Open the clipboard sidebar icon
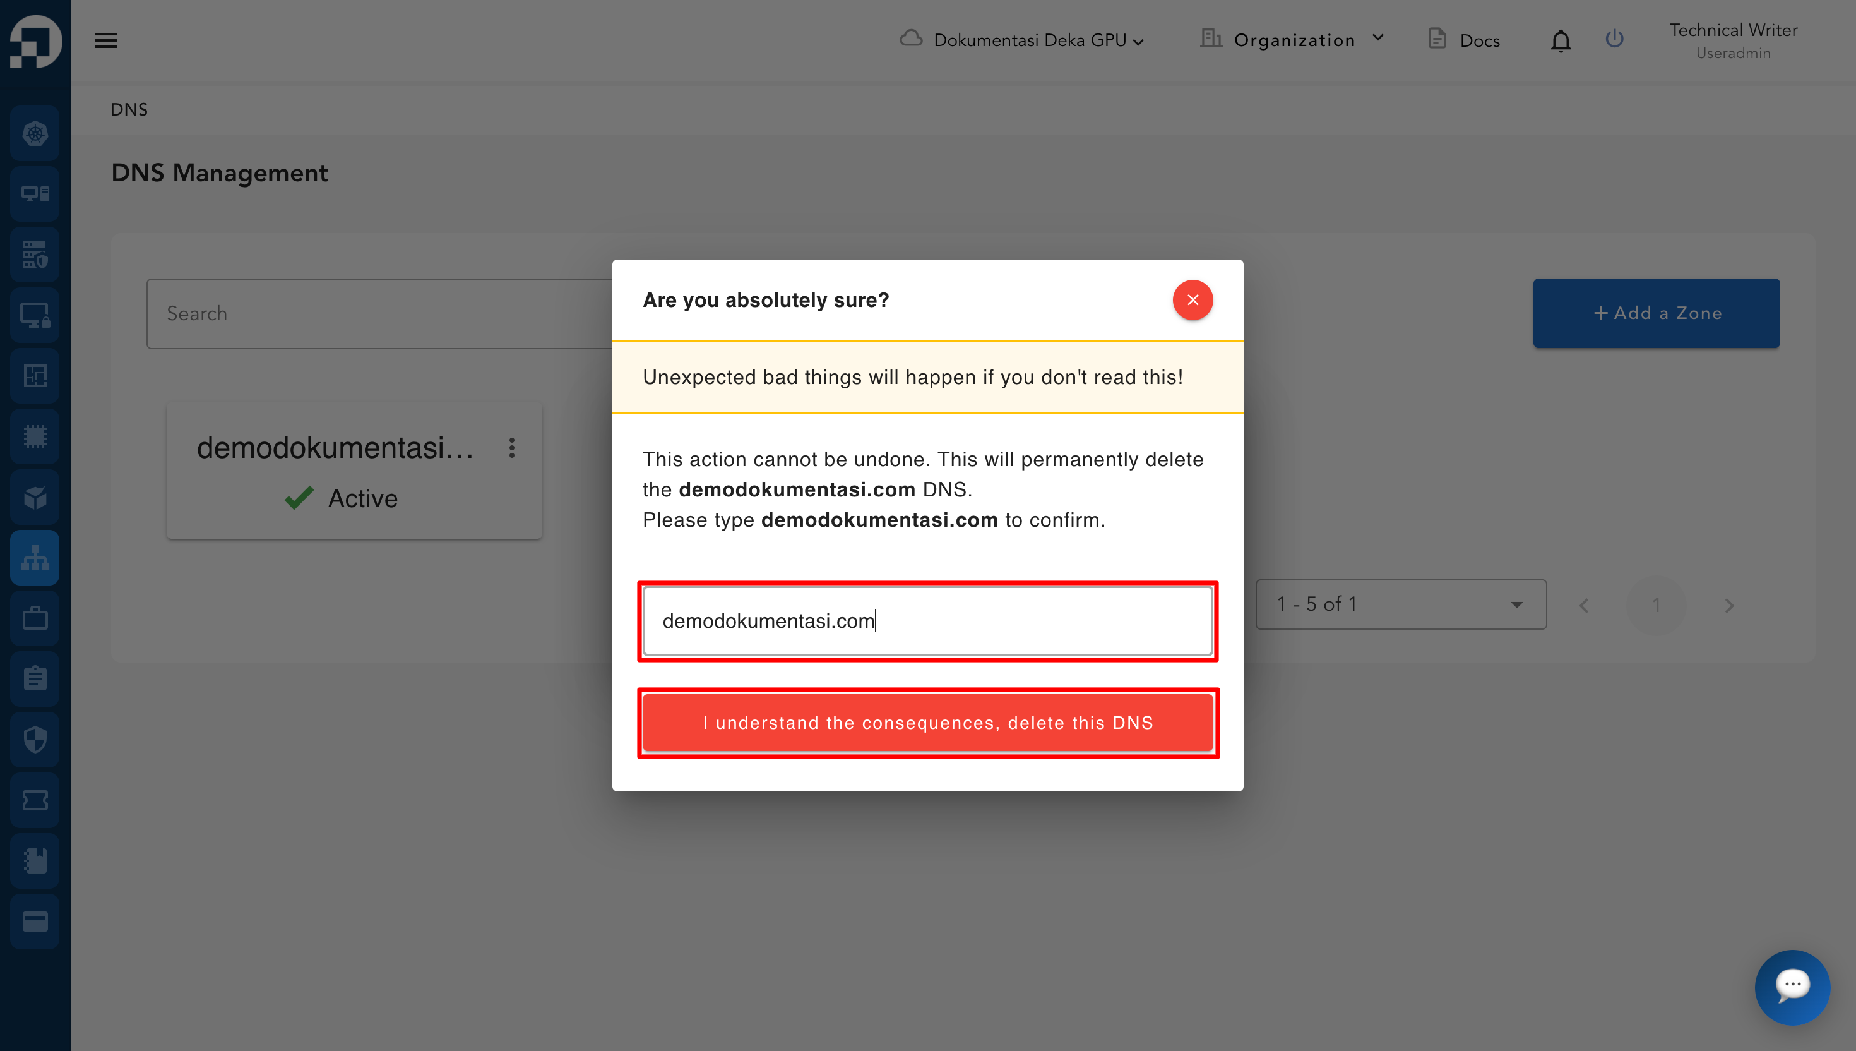 point(35,678)
